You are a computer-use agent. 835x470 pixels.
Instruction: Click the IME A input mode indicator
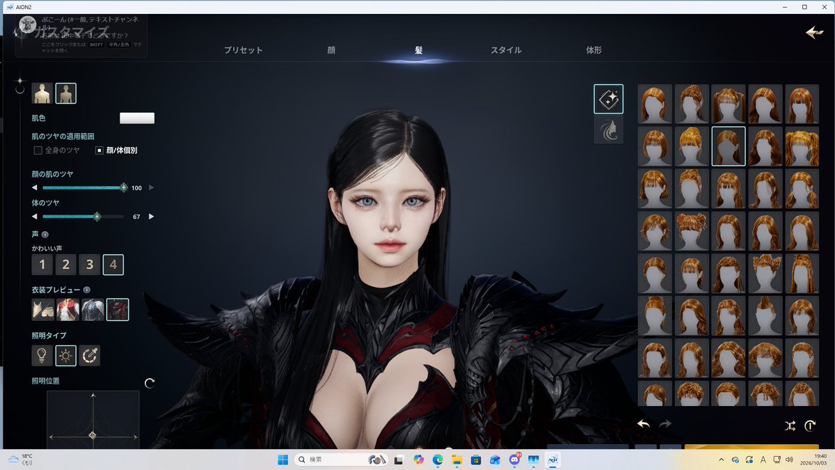tap(763, 460)
